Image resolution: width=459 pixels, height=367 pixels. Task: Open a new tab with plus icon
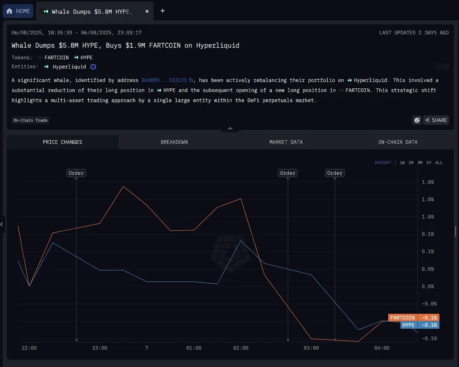coord(163,11)
